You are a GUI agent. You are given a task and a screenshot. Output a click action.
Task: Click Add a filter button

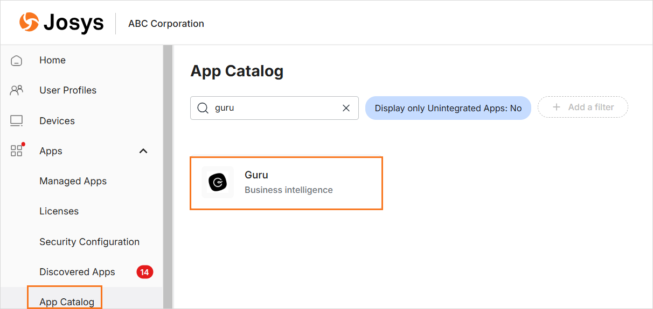pyautogui.click(x=583, y=107)
